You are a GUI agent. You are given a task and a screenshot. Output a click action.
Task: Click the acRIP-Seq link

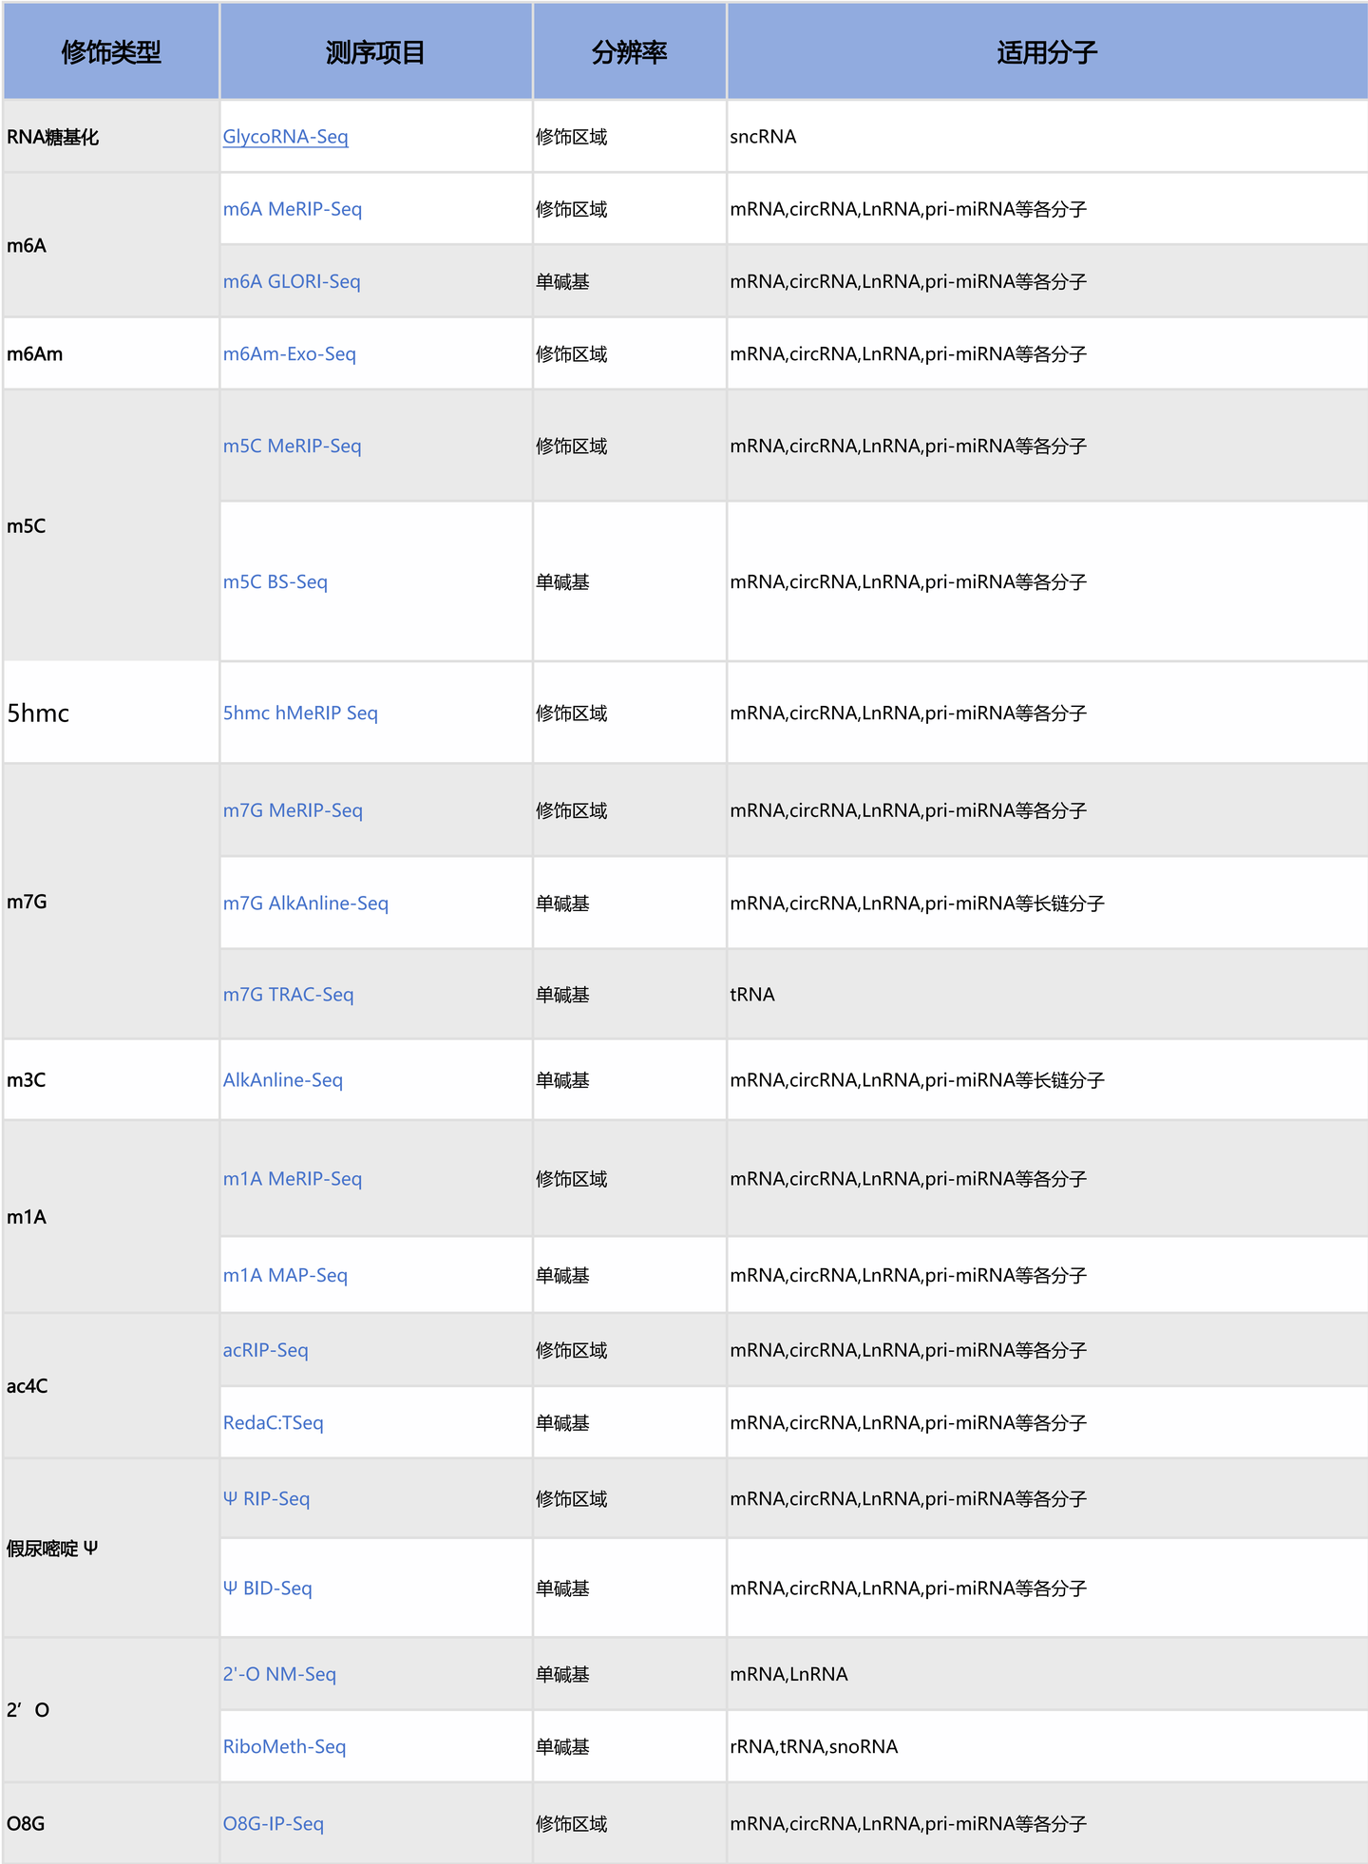coord(265,1350)
